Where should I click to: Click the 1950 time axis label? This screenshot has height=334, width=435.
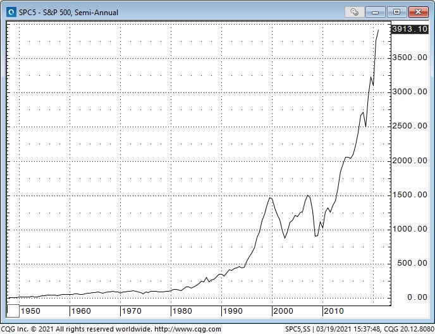click(x=30, y=311)
